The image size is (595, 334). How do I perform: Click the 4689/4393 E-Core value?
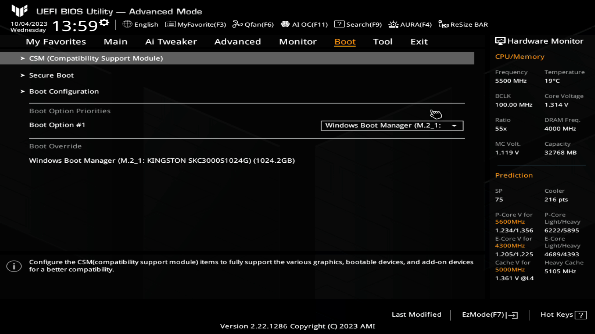pyautogui.click(x=562, y=254)
